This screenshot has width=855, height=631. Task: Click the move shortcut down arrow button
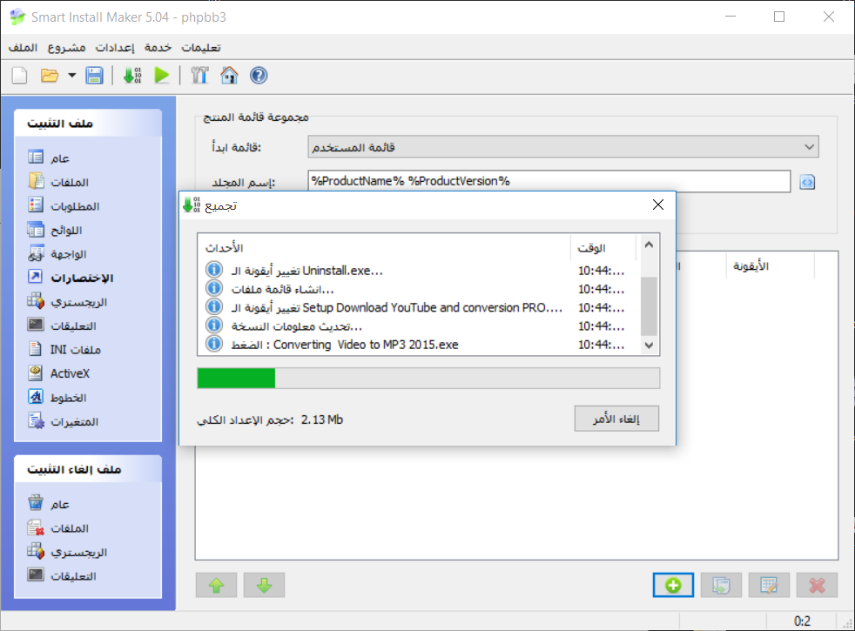coord(265,585)
